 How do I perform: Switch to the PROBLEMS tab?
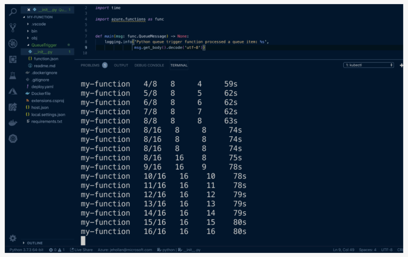[x=90, y=65]
